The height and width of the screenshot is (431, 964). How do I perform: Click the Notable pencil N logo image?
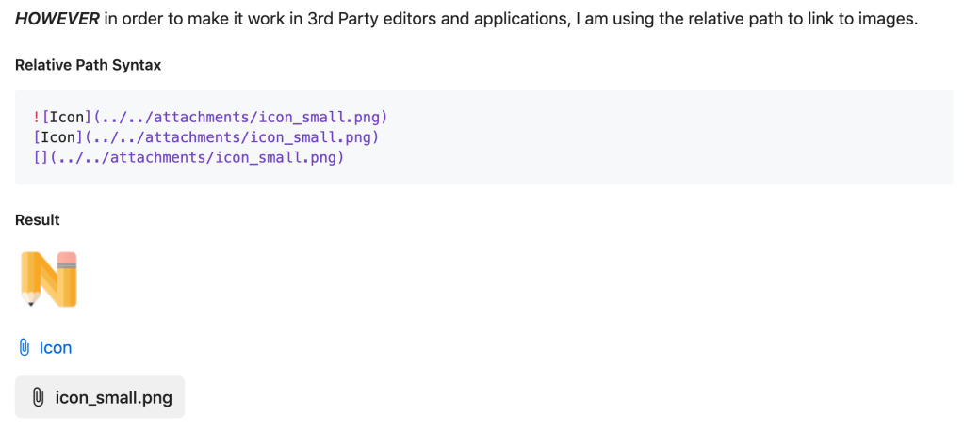48,279
